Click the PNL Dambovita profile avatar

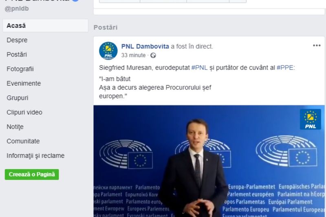pyautogui.click(x=108, y=51)
